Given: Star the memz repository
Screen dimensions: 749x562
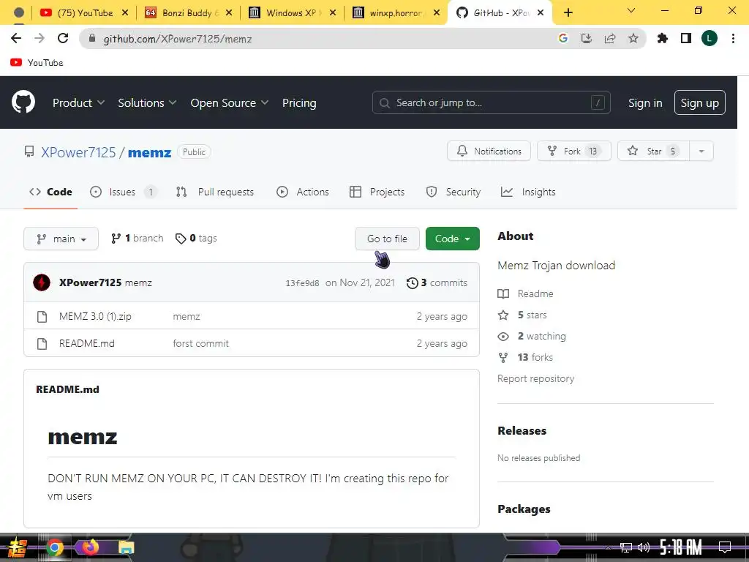Looking at the screenshot, I should [653, 151].
